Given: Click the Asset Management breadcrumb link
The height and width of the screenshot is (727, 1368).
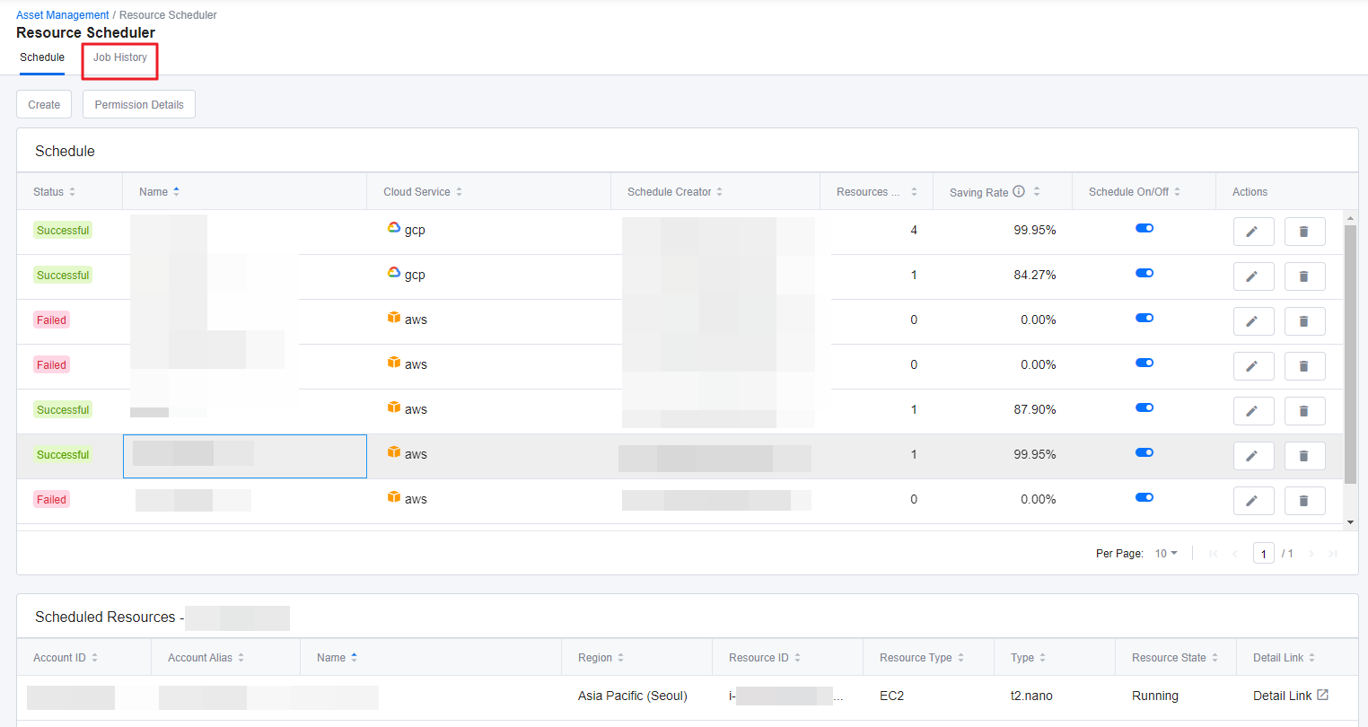Looking at the screenshot, I should (x=62, y=15).
